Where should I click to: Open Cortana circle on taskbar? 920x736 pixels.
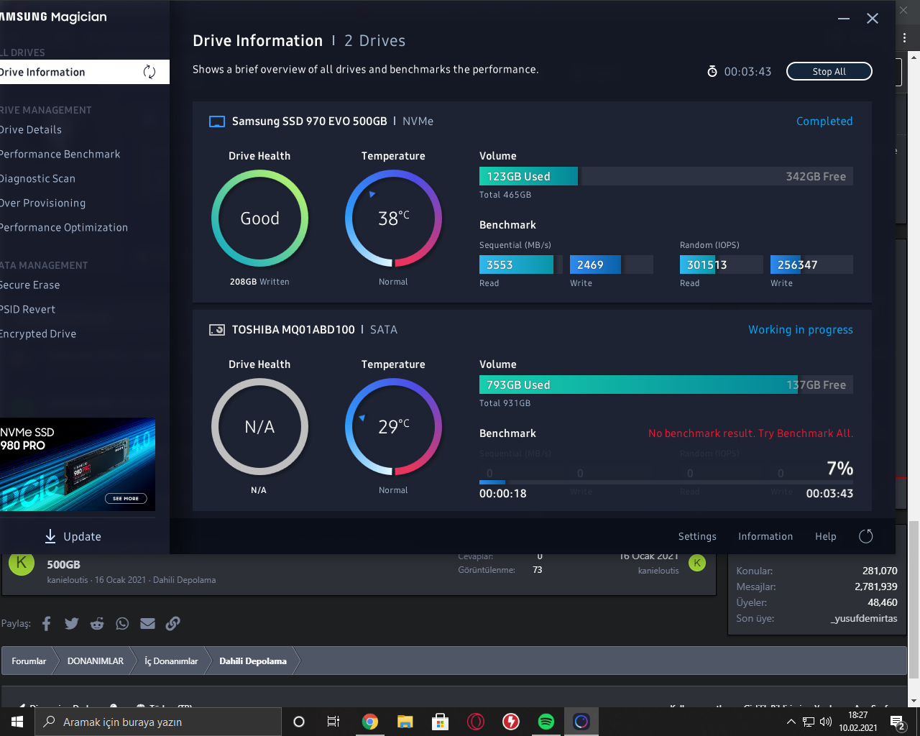coord(299,722)
